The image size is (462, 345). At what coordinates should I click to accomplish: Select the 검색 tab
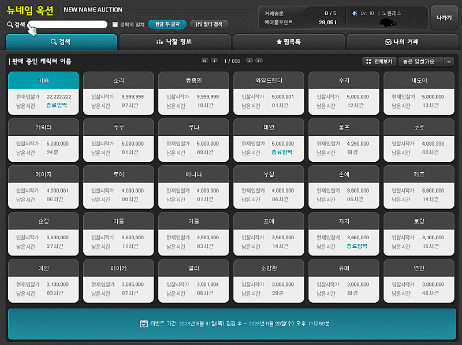(x=61, y=42)
